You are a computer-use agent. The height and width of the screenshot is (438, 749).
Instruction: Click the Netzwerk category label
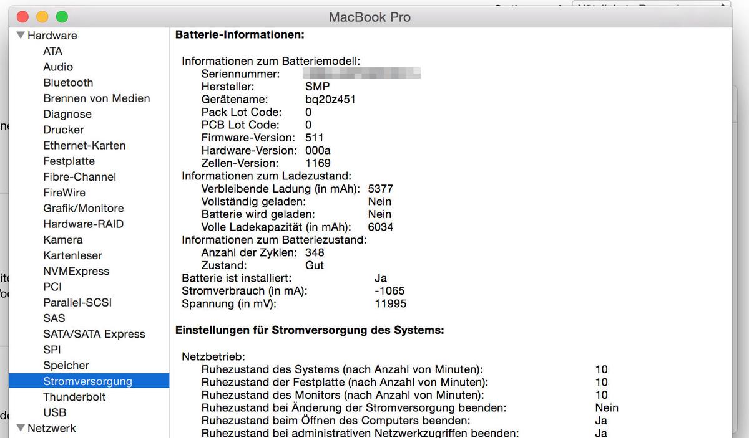pos(52,428)
